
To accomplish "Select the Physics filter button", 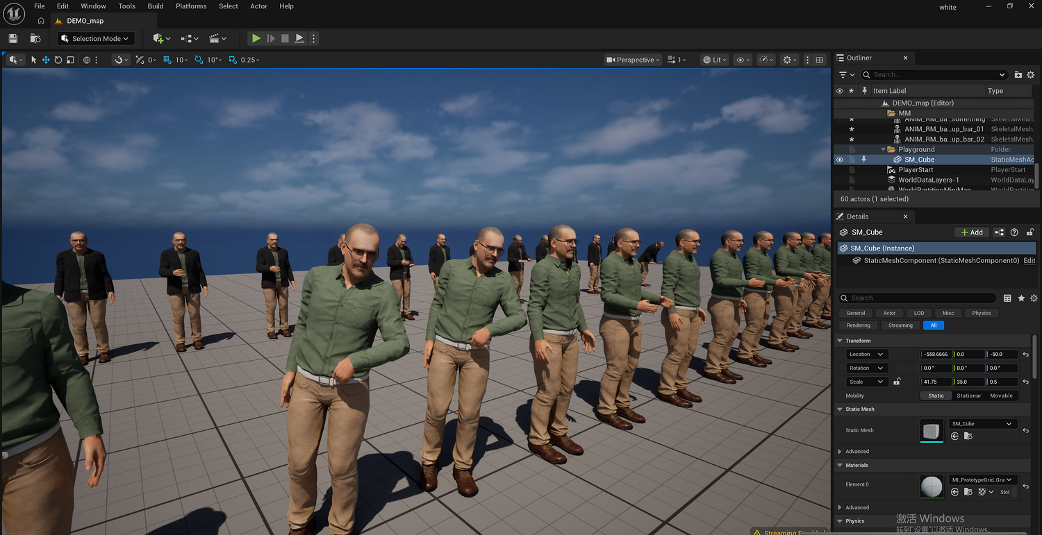I will [982, 313].
